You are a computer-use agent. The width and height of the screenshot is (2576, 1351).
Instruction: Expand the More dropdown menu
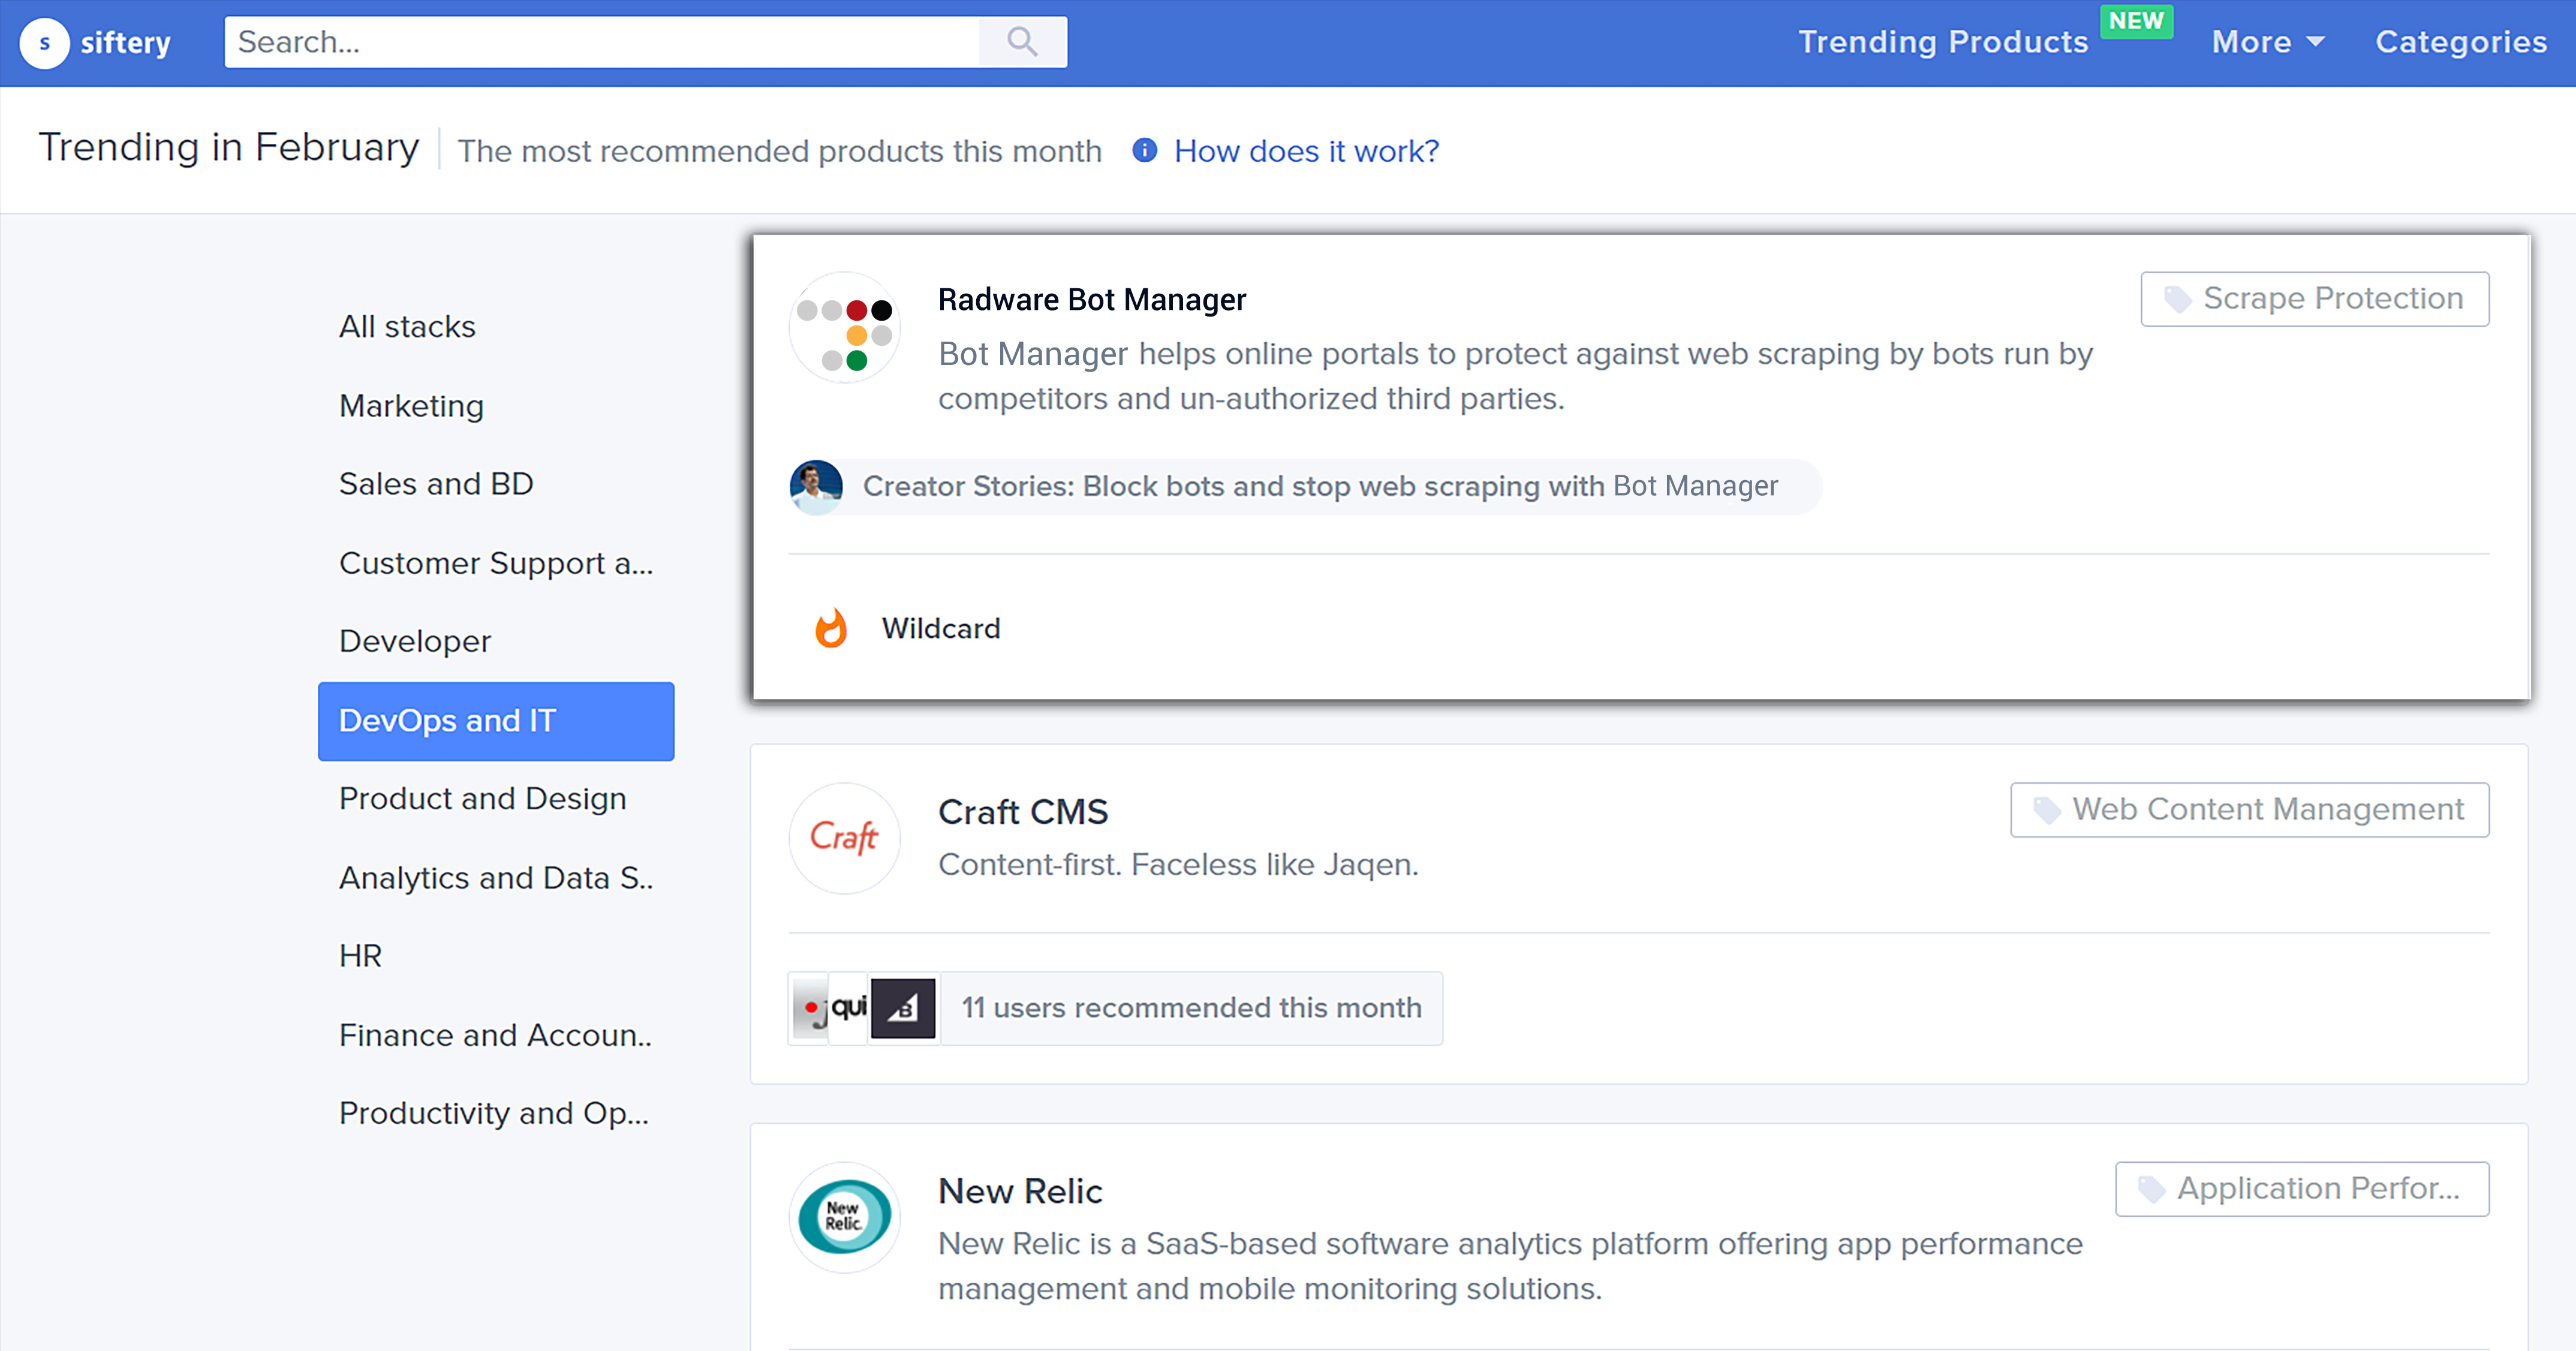click(2266, 42)
